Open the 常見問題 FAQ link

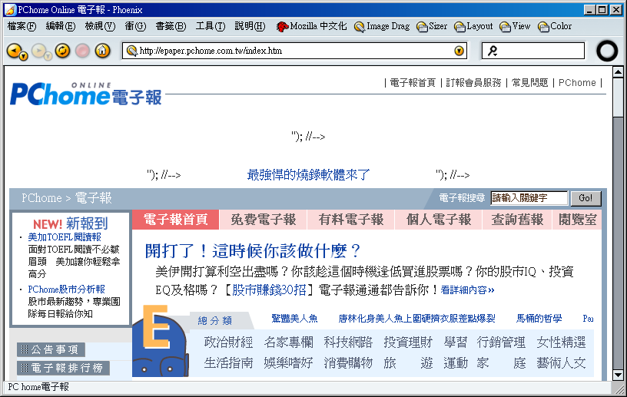coord(530,83)
